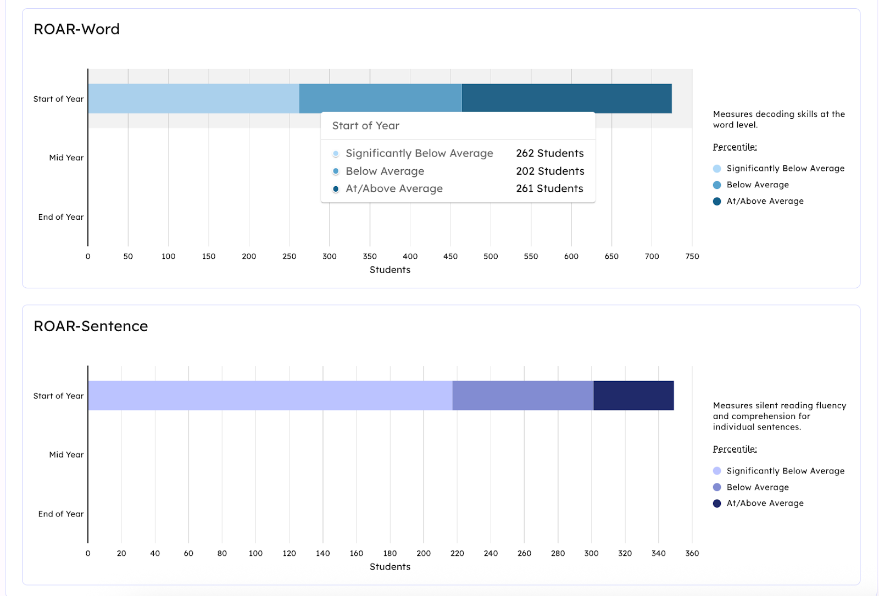The image size is (879, 596).
Task: Click the Mid Year axis label in ROAR-Word
Action: click(x=66, y=158)
